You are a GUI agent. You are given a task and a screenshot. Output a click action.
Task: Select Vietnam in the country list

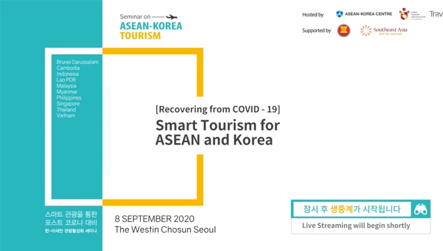[66, 116]
